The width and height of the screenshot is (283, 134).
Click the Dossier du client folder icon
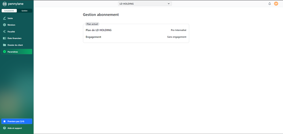pos(5,45)
